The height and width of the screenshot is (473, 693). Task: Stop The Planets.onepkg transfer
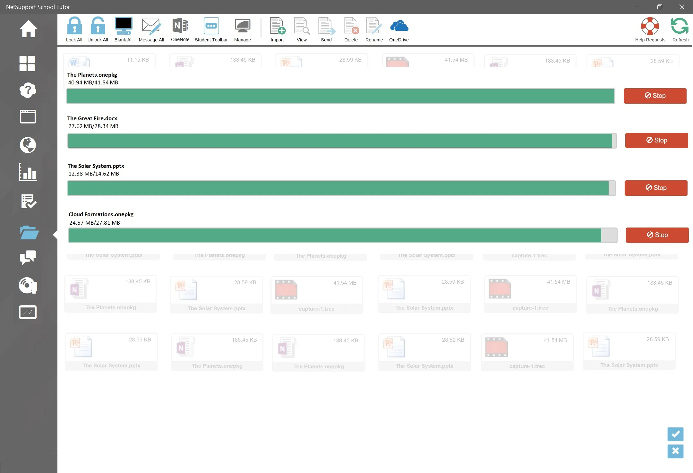click(x=655, y=96)
